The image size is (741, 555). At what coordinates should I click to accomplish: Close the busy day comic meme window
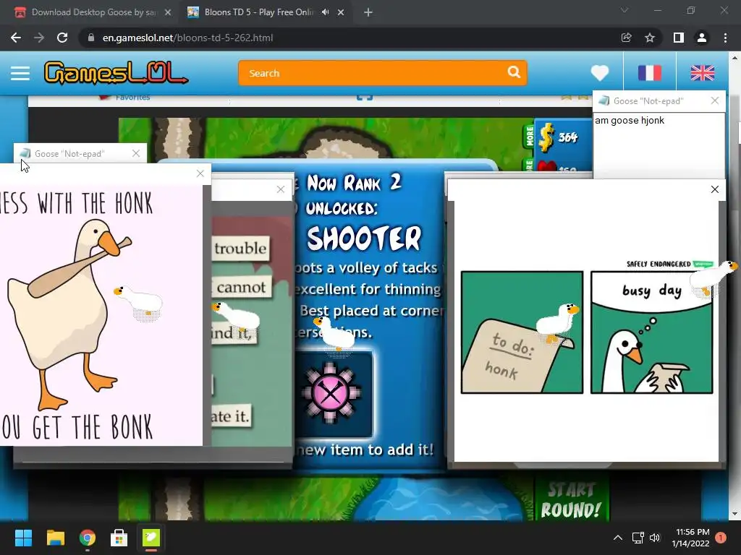(714, 189)
